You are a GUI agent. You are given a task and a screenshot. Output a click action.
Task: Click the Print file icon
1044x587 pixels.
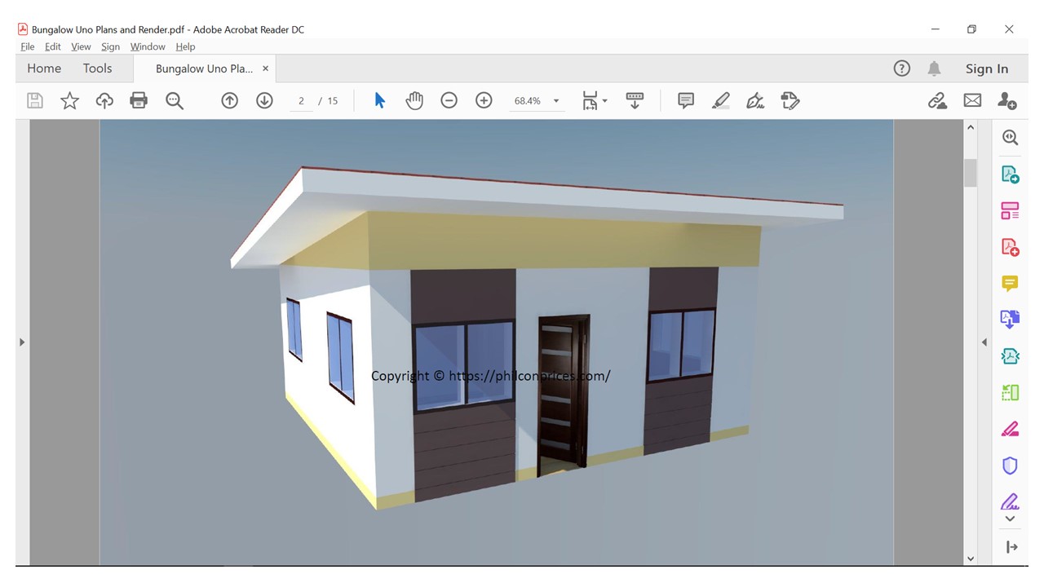click(139, 100)
